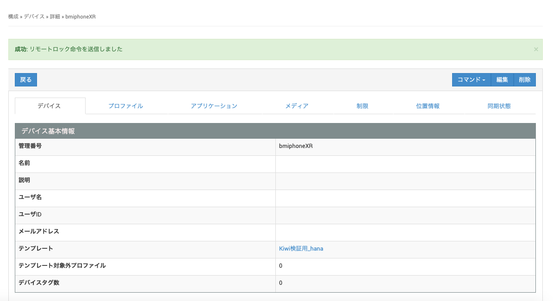Click bmiphoneXR in the breadcrumb
553x301 pixels.
tap(81, 17)
